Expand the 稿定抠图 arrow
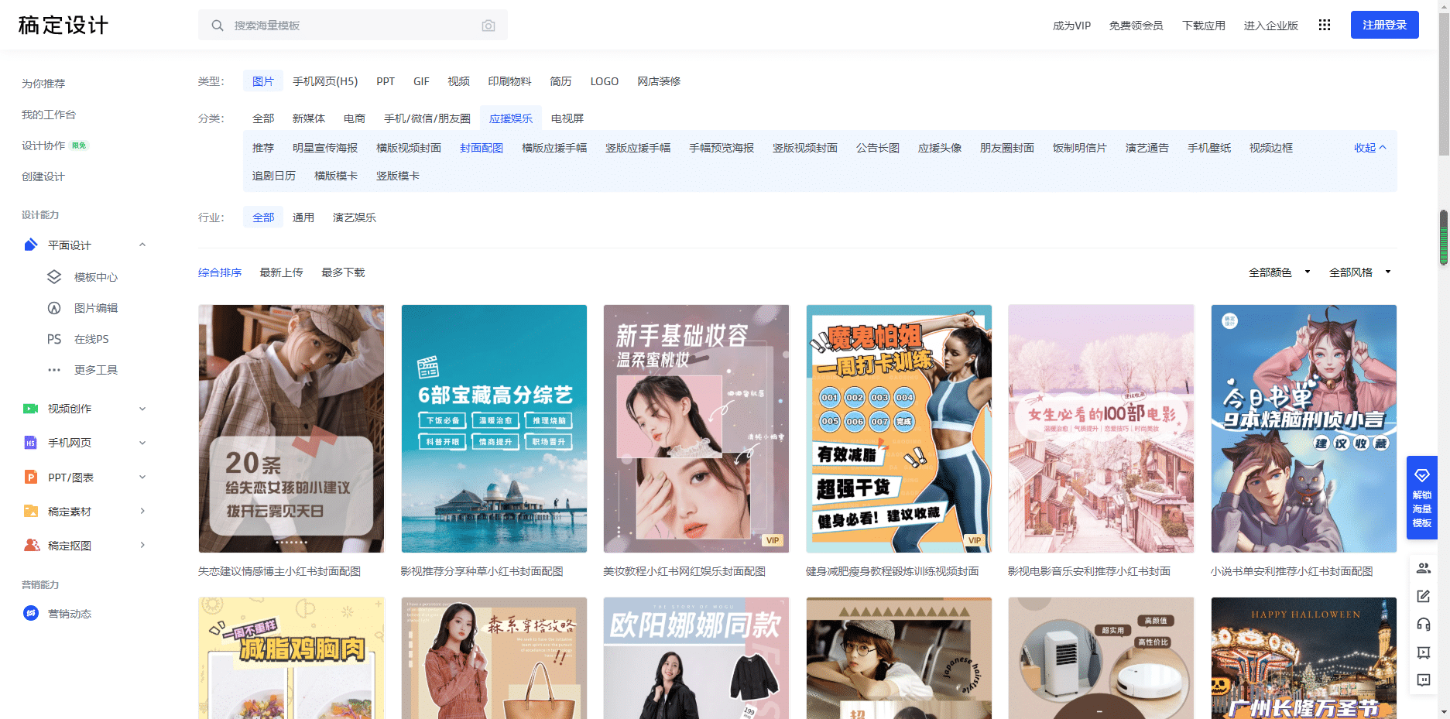 (142, 546)
